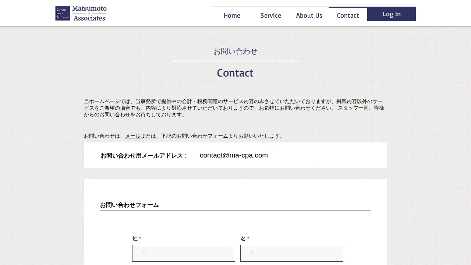The width and height of the screenshot is (471, 265).
Task: Focus the 名 first name input field
Action: click(x=292, y=253)
